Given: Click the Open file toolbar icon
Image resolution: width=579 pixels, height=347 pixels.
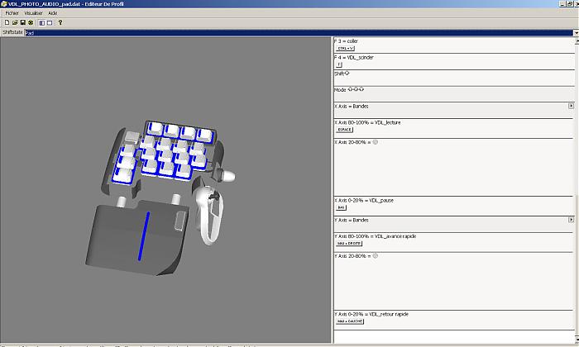Looking at the screenshot, I should (14, 23).
